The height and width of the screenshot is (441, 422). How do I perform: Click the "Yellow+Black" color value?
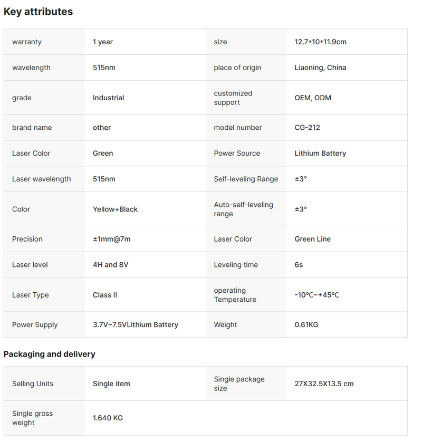tap(115, 209)
